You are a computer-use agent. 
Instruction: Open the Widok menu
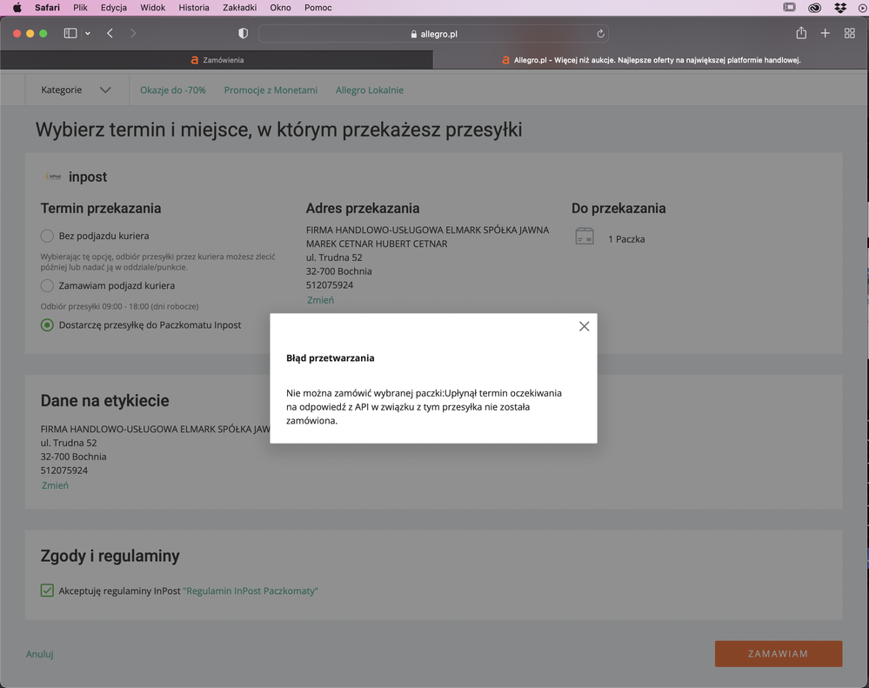[x=152, y=8]
